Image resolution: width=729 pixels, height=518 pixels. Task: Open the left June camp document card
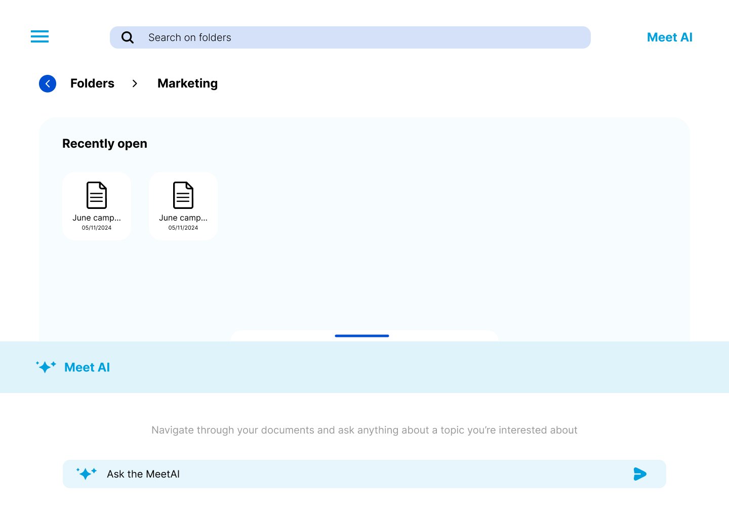click(97, 206)
